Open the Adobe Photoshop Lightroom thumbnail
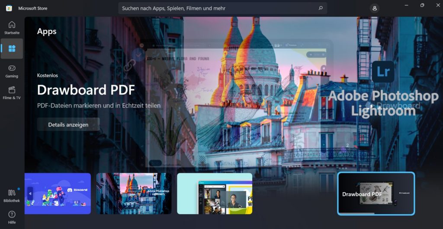Viewport: 443px width, 229px height. pyautogui.click(x=134, y=194)
